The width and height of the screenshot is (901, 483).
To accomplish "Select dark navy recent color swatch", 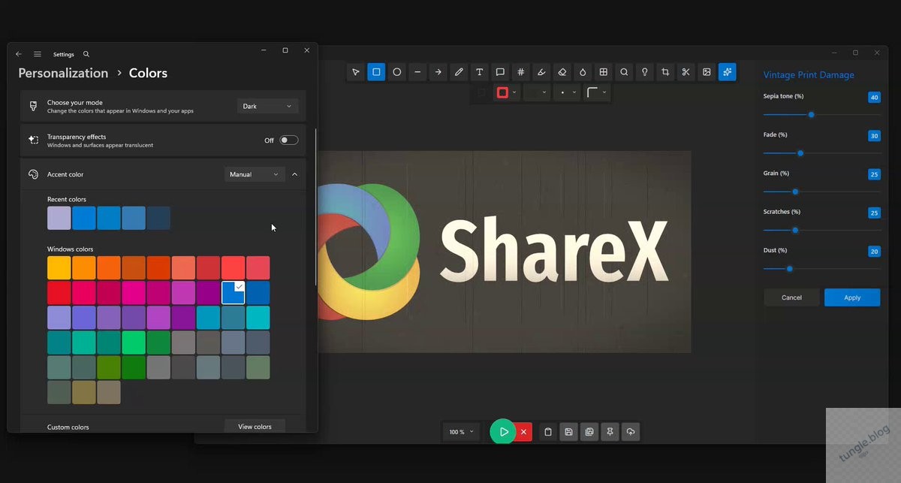I will 158,218.
